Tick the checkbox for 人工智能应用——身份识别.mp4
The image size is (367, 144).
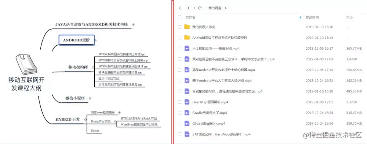pos(179,49)
